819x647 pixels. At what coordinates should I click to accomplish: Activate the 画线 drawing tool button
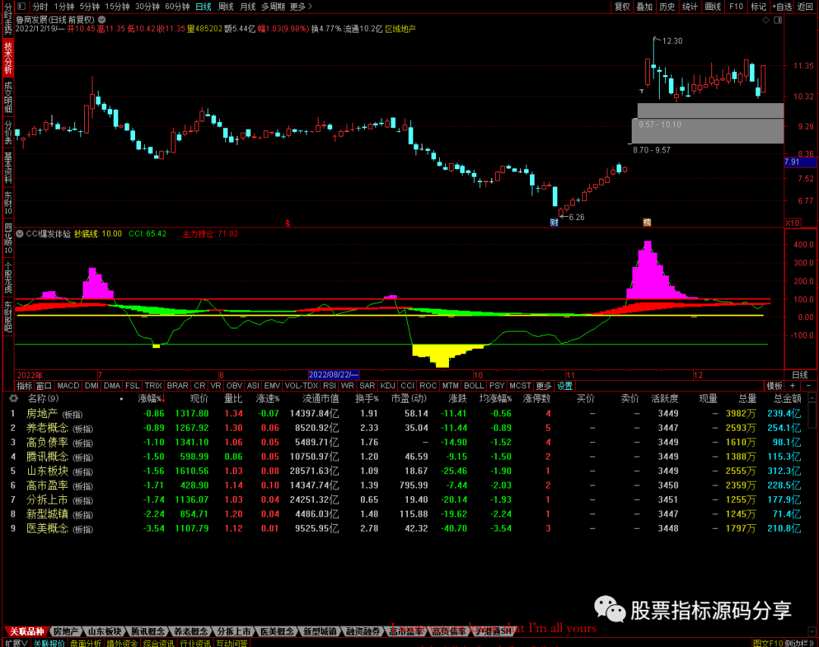pos(712,6)
